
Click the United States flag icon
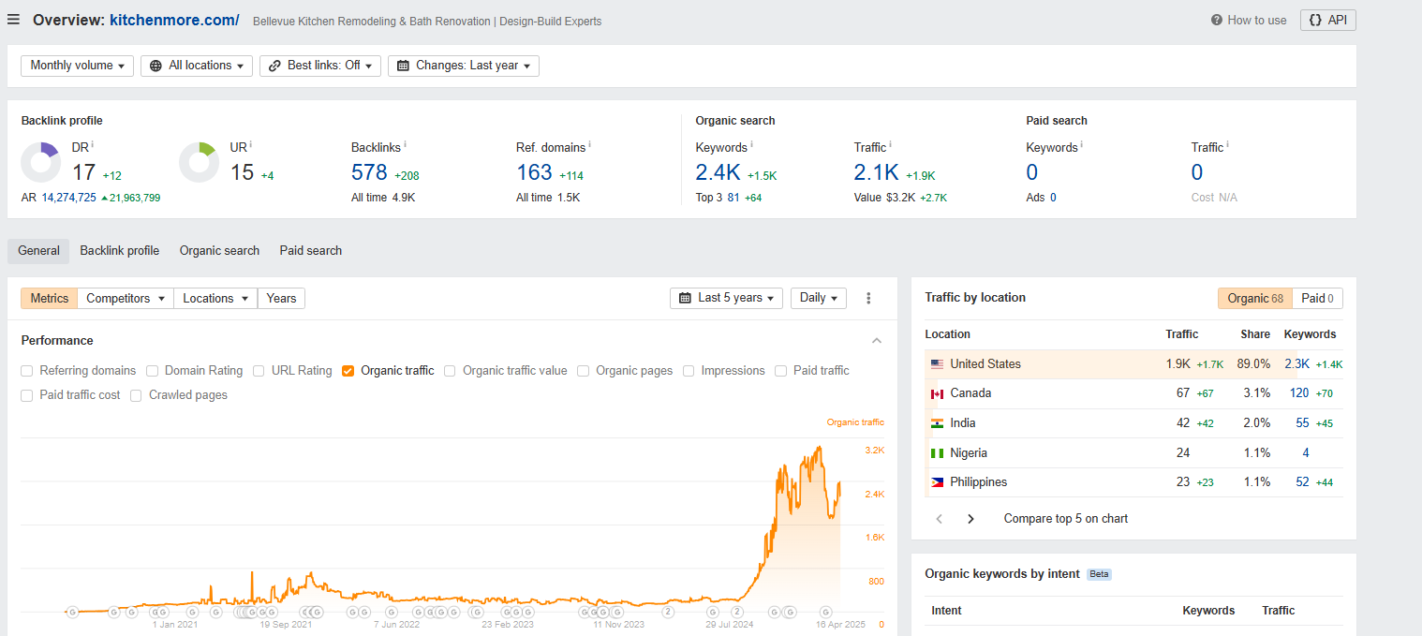(x=937, y=364)
